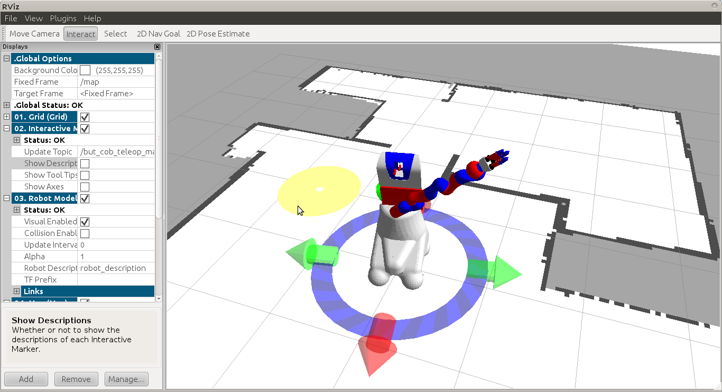Viewport: 722px width, 392px height.
Task: Enable the Collision Enabled checkbox
Action: (x=85, y=233)
